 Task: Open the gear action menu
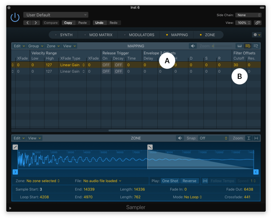point(257,35)
